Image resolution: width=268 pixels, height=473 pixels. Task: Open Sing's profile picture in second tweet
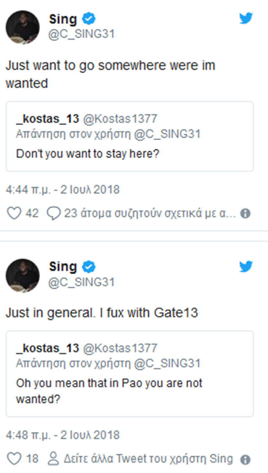23,276
